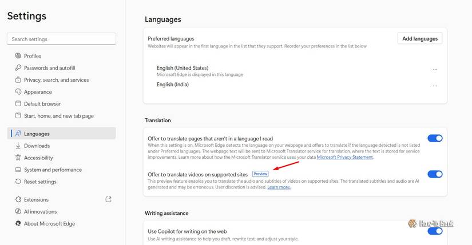The image size is (472, 245).
Task: Open more options for English (India)
Action: point(435,86)
